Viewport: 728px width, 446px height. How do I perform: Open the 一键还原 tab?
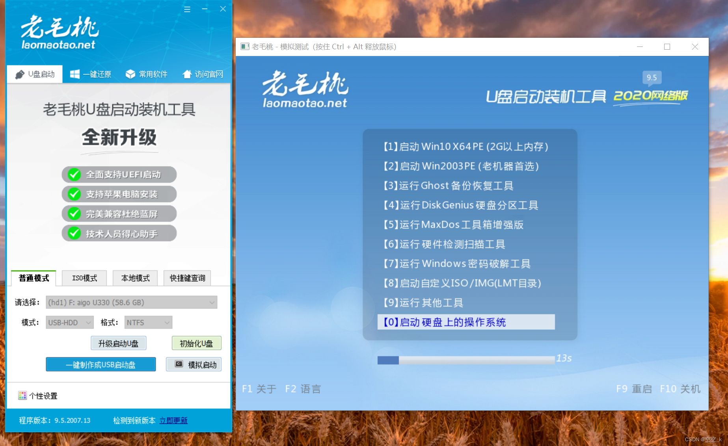tap(90, 74)
